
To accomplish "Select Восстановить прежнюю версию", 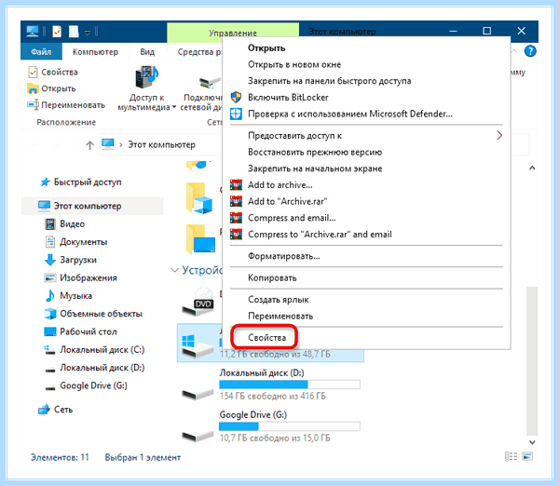I will pos(315,152).
